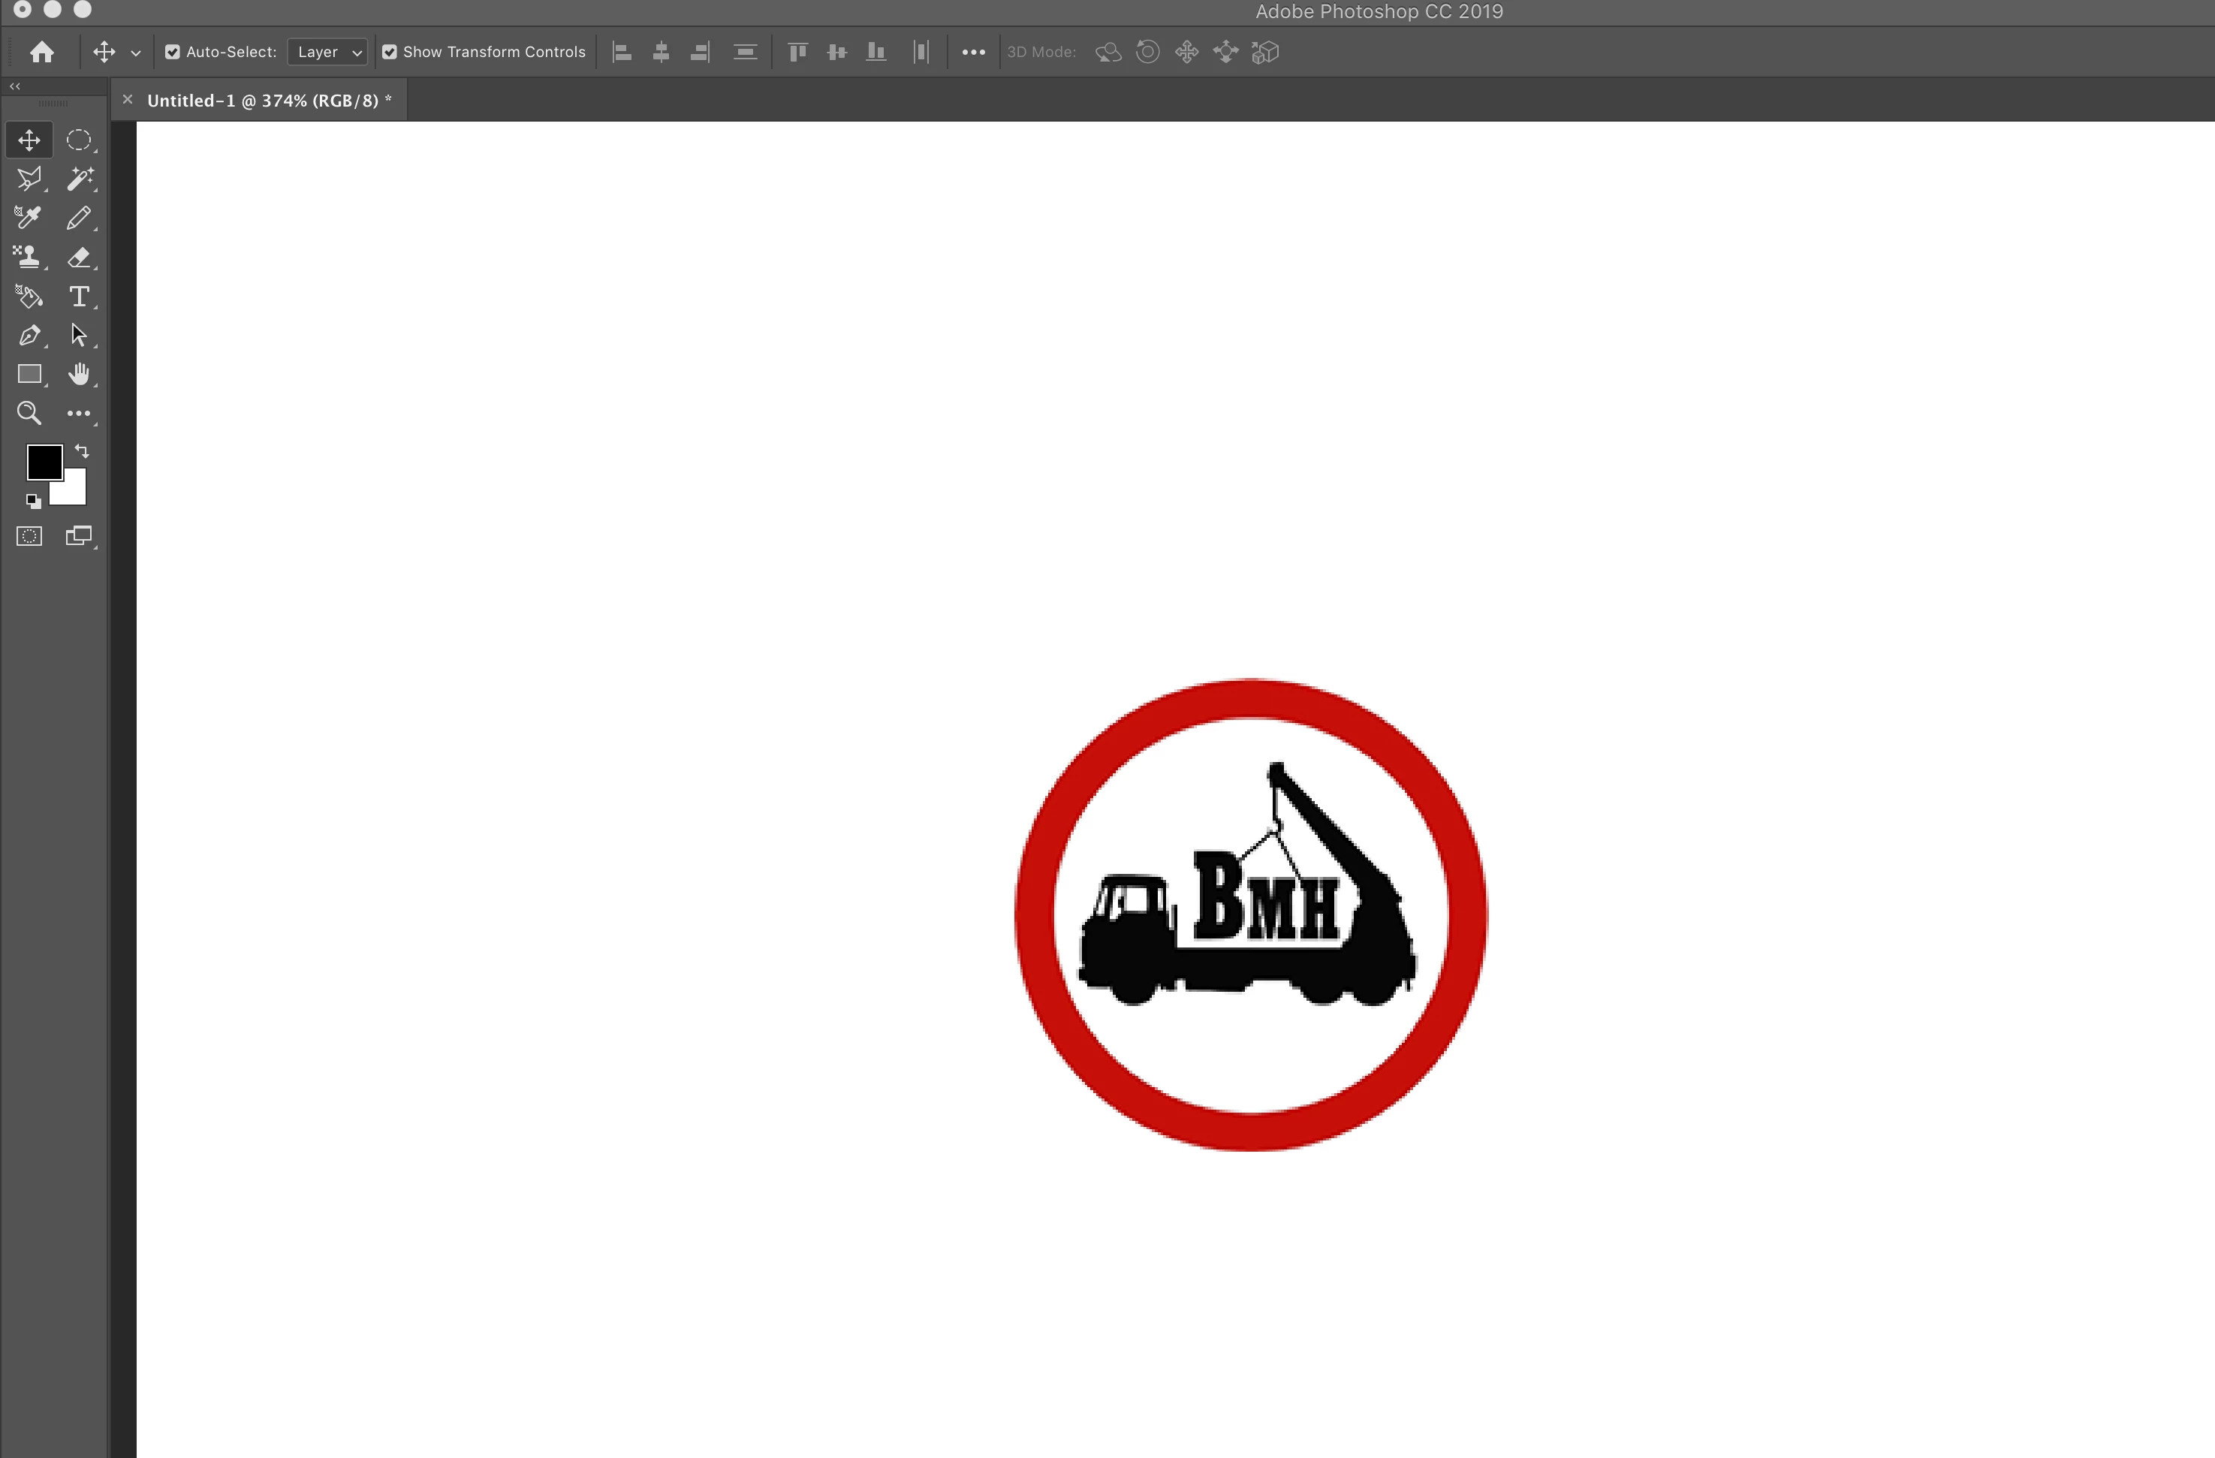
Task: Activate the Horizontal Type tool
Action: tap(79, 296)
